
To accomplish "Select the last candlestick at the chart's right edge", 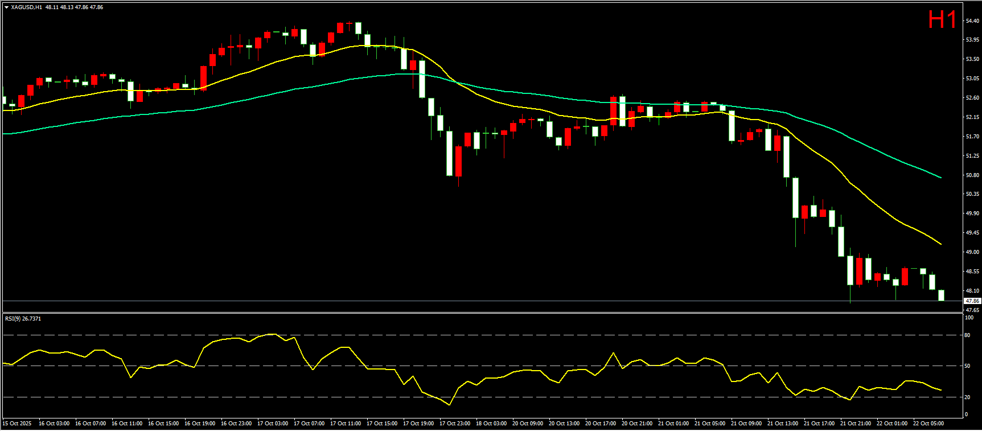I will click(x=941, y=295).
